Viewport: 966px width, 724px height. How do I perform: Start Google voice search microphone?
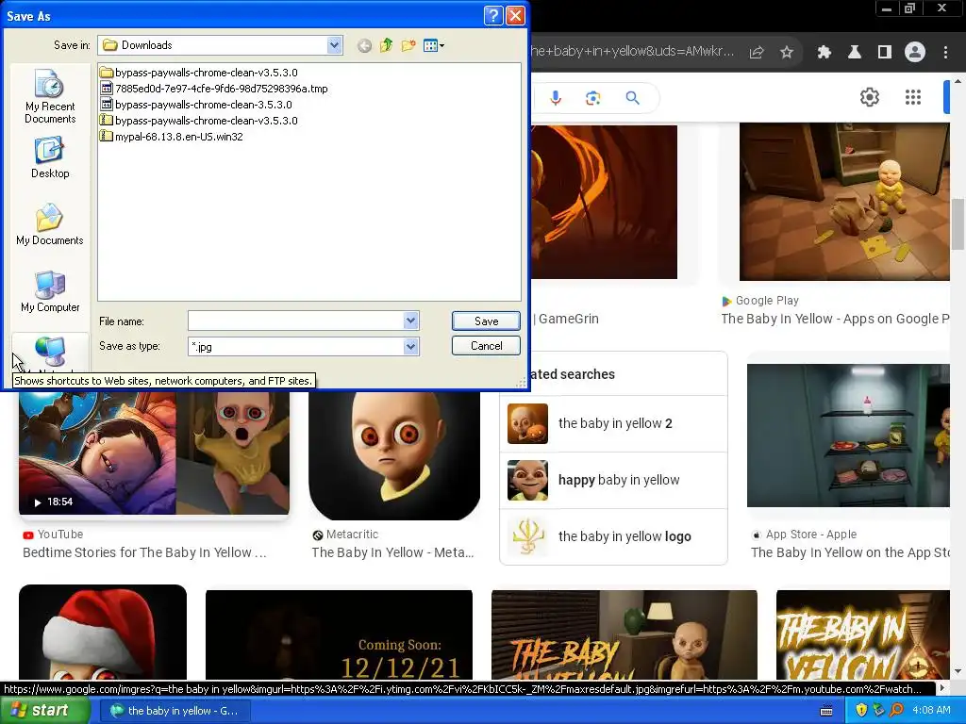point(556,98)
